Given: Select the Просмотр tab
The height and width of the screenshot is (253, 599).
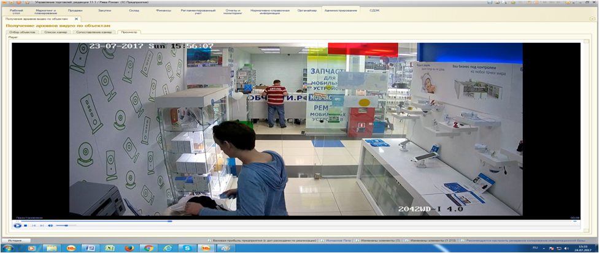Looking at the screenshot, I should click(129, 32).
